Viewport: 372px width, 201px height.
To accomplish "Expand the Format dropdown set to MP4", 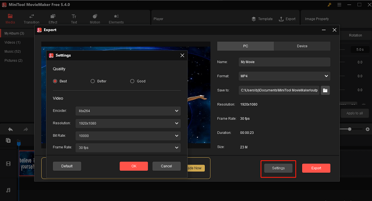I will [284, 76].
